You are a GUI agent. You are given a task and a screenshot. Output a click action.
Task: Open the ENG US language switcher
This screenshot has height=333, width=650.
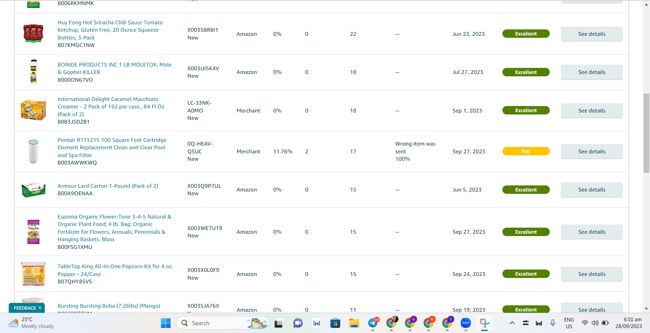point(569,323)
